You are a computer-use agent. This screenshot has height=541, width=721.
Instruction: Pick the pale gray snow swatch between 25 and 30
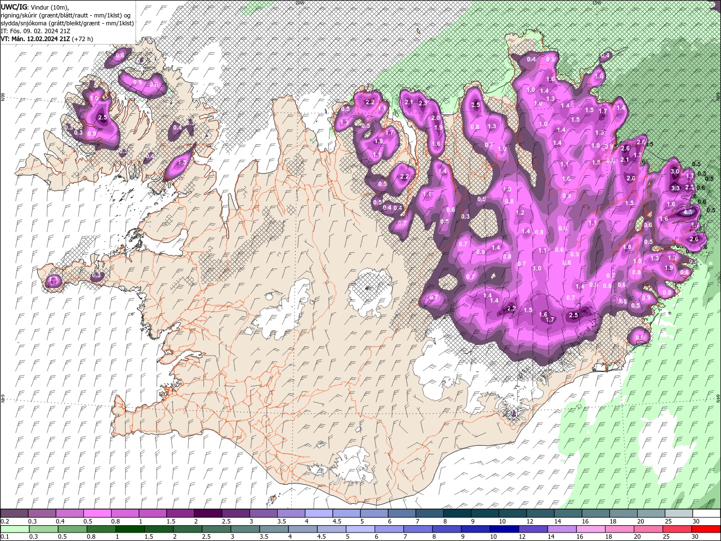pos(678,513)
